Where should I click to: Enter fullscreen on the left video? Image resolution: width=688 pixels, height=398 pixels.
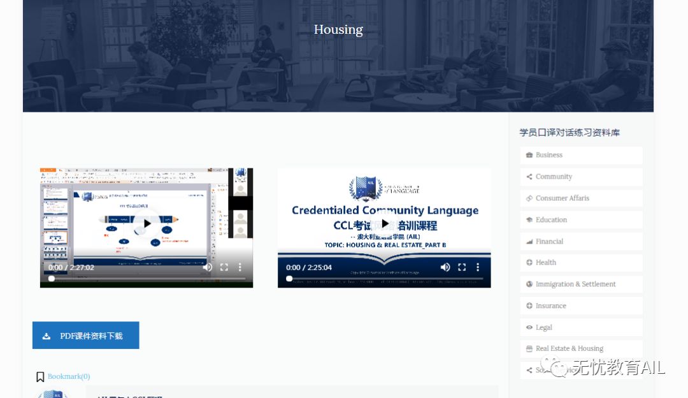point(224,267)
